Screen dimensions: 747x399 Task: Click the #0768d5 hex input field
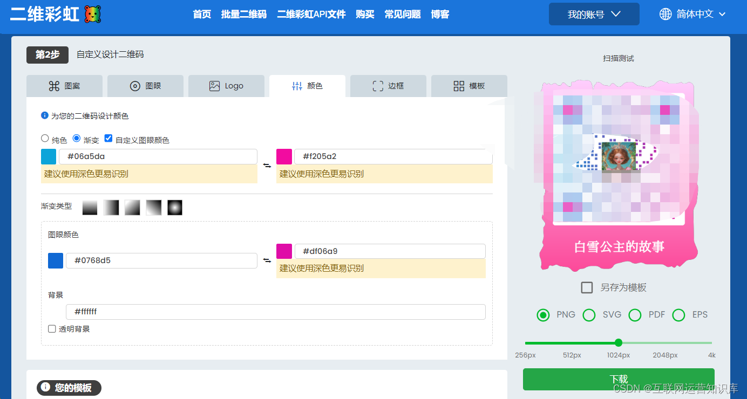point(161,260)
